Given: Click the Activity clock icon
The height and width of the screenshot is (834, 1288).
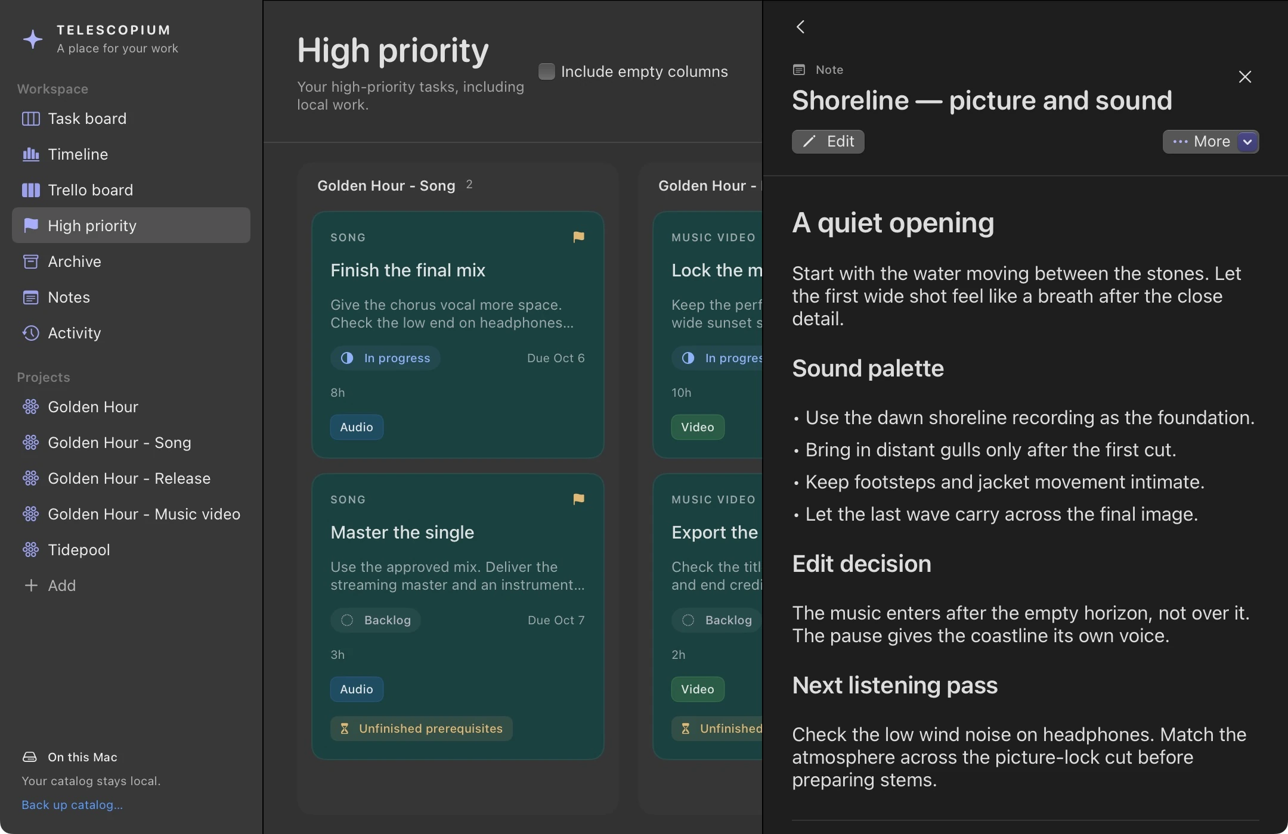Looking at the screenshot, I should point(30,333).
